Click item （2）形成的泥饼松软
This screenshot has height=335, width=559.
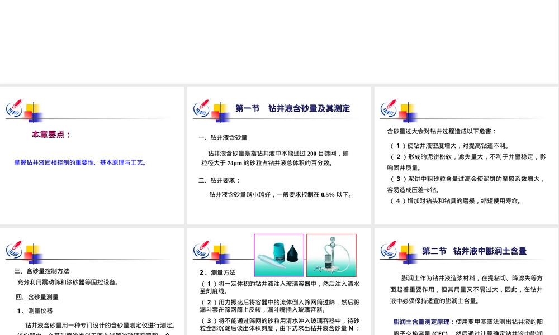point(466,162)
